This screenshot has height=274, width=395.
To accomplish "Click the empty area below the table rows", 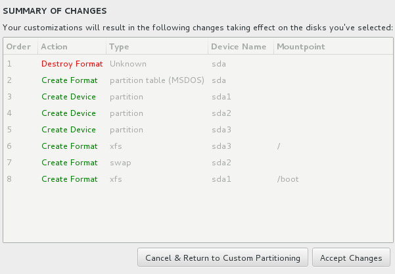I will click(x=198, y=215).
